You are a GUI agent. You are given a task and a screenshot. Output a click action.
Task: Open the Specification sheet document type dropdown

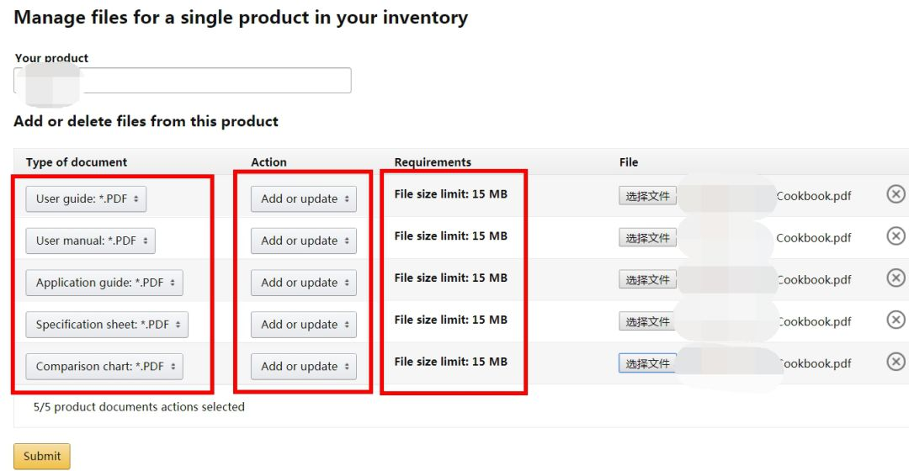tap(107, 325)
